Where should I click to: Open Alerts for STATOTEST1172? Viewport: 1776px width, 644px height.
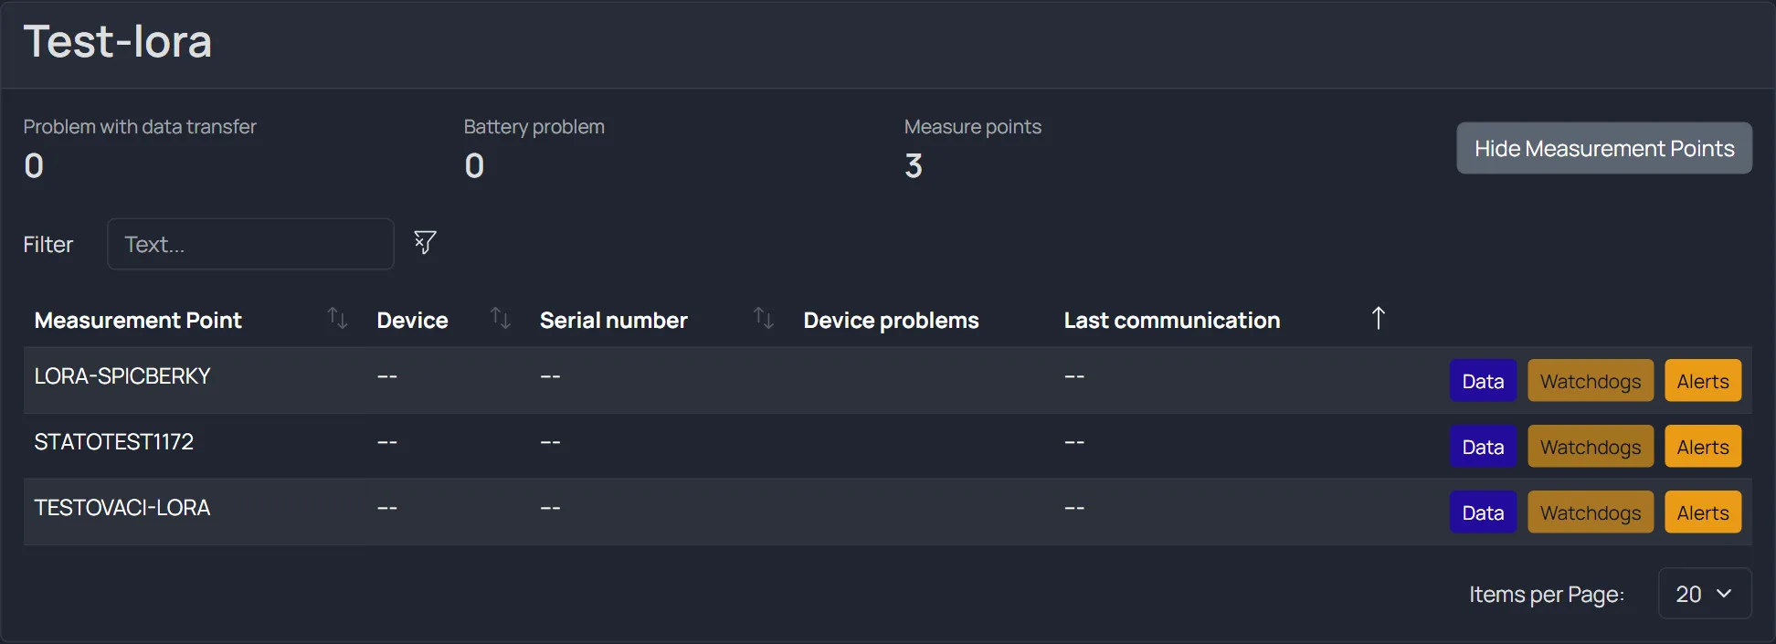pos(1703,447)
